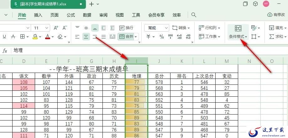
Task: Click the formula bar showing 地理
Action: [x=149, y=51]
